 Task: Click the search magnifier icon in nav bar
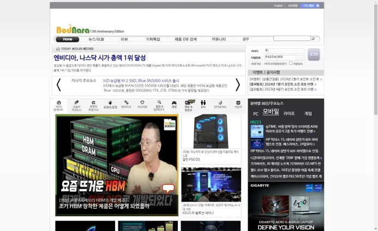[x=313, y=39]
